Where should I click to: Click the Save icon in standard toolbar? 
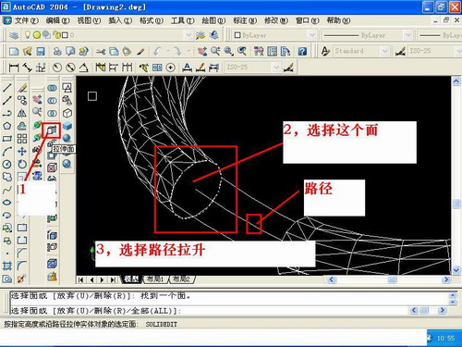(41, 51)
